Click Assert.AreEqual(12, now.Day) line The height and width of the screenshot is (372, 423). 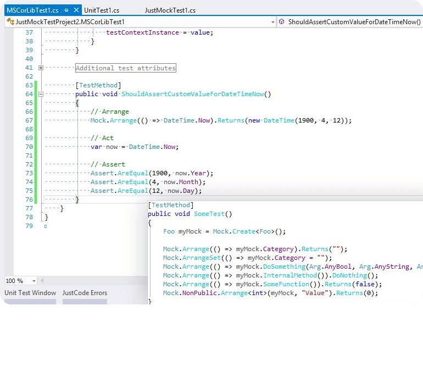point(146,191)
